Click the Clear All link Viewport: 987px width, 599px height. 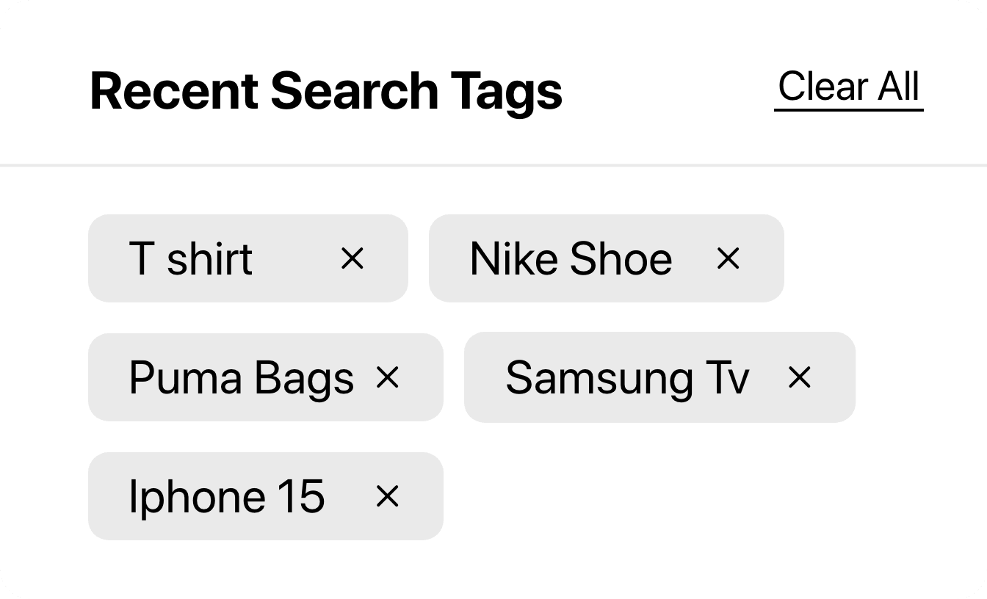click(848, 87)
